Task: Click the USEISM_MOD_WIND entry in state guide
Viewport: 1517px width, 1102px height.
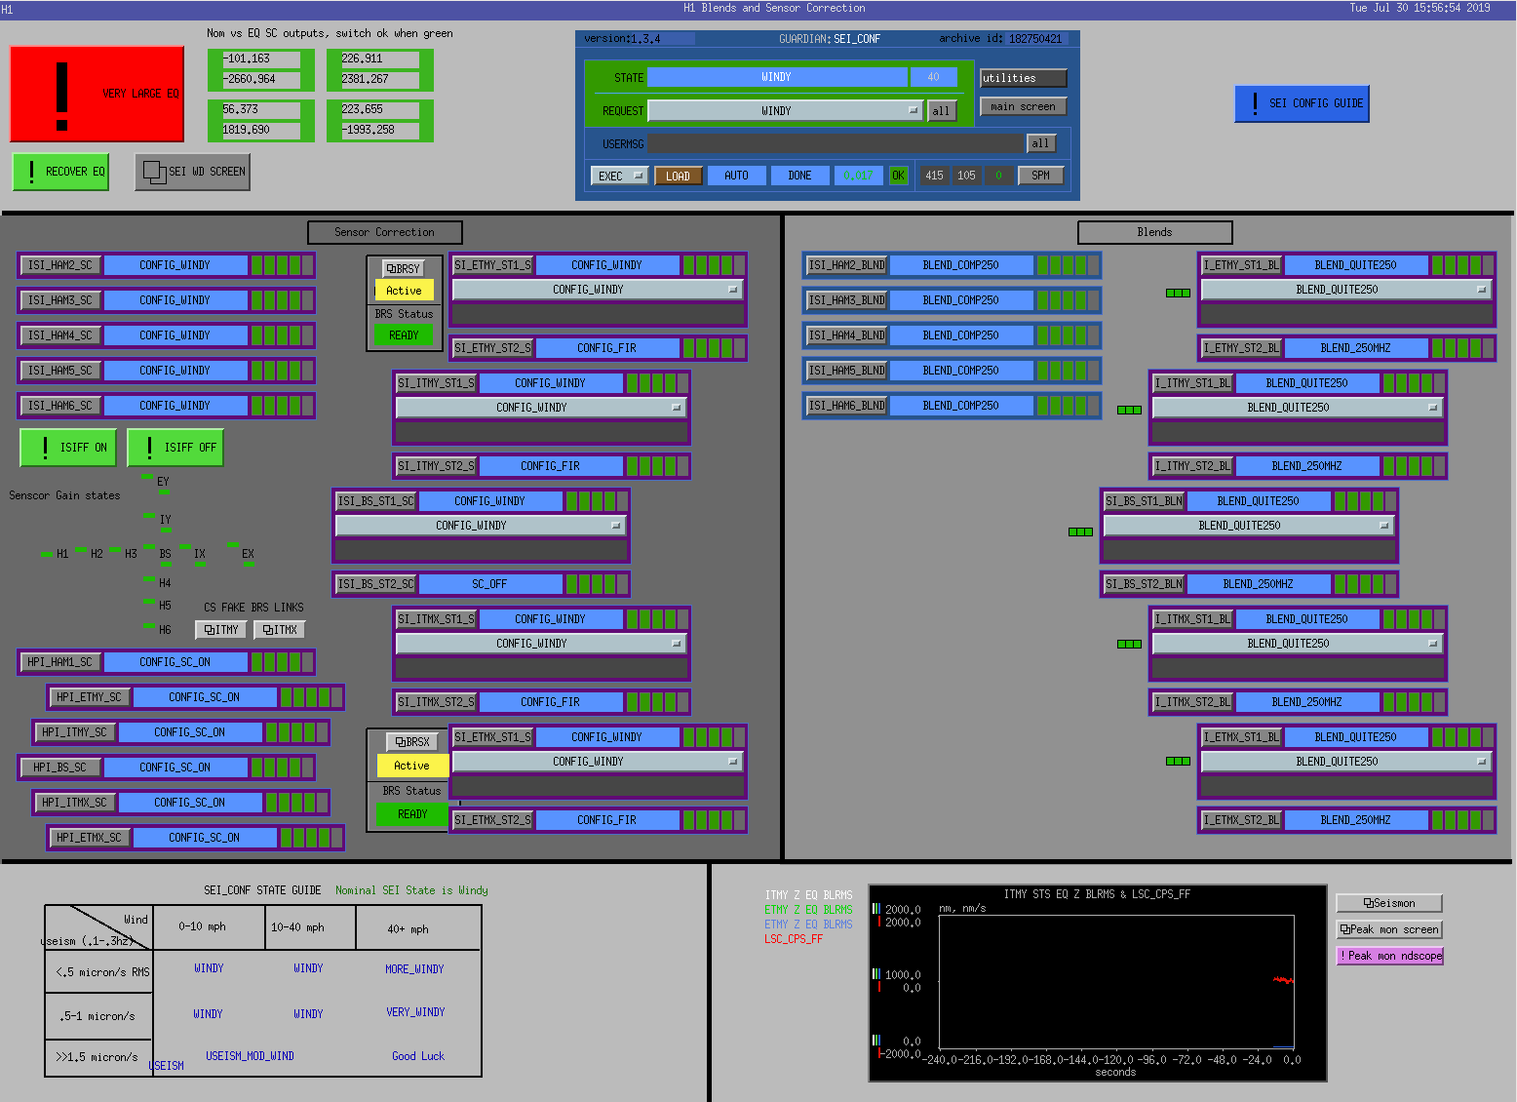Action: click(x=251, y=1056)
